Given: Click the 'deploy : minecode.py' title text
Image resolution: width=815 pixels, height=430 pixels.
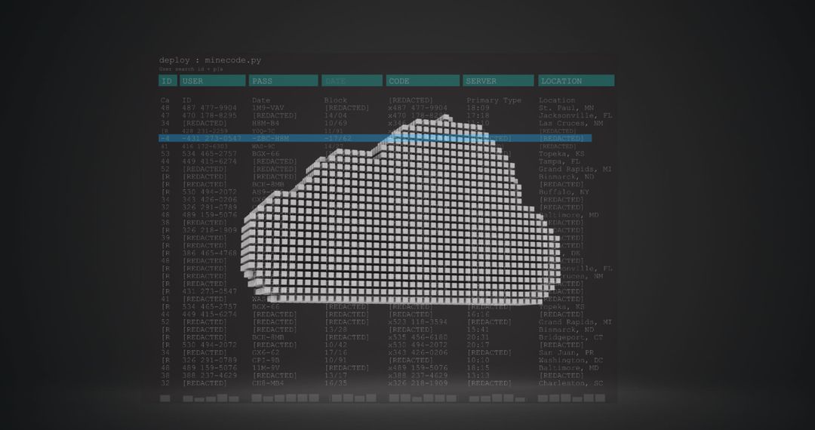Looking at the screenshot, I should tap(210, 60).
